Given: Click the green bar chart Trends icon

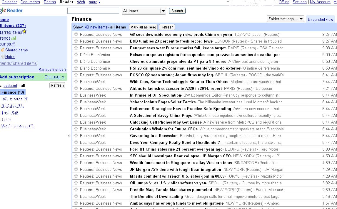Looking at the screenshot, I should pos(14,38).
